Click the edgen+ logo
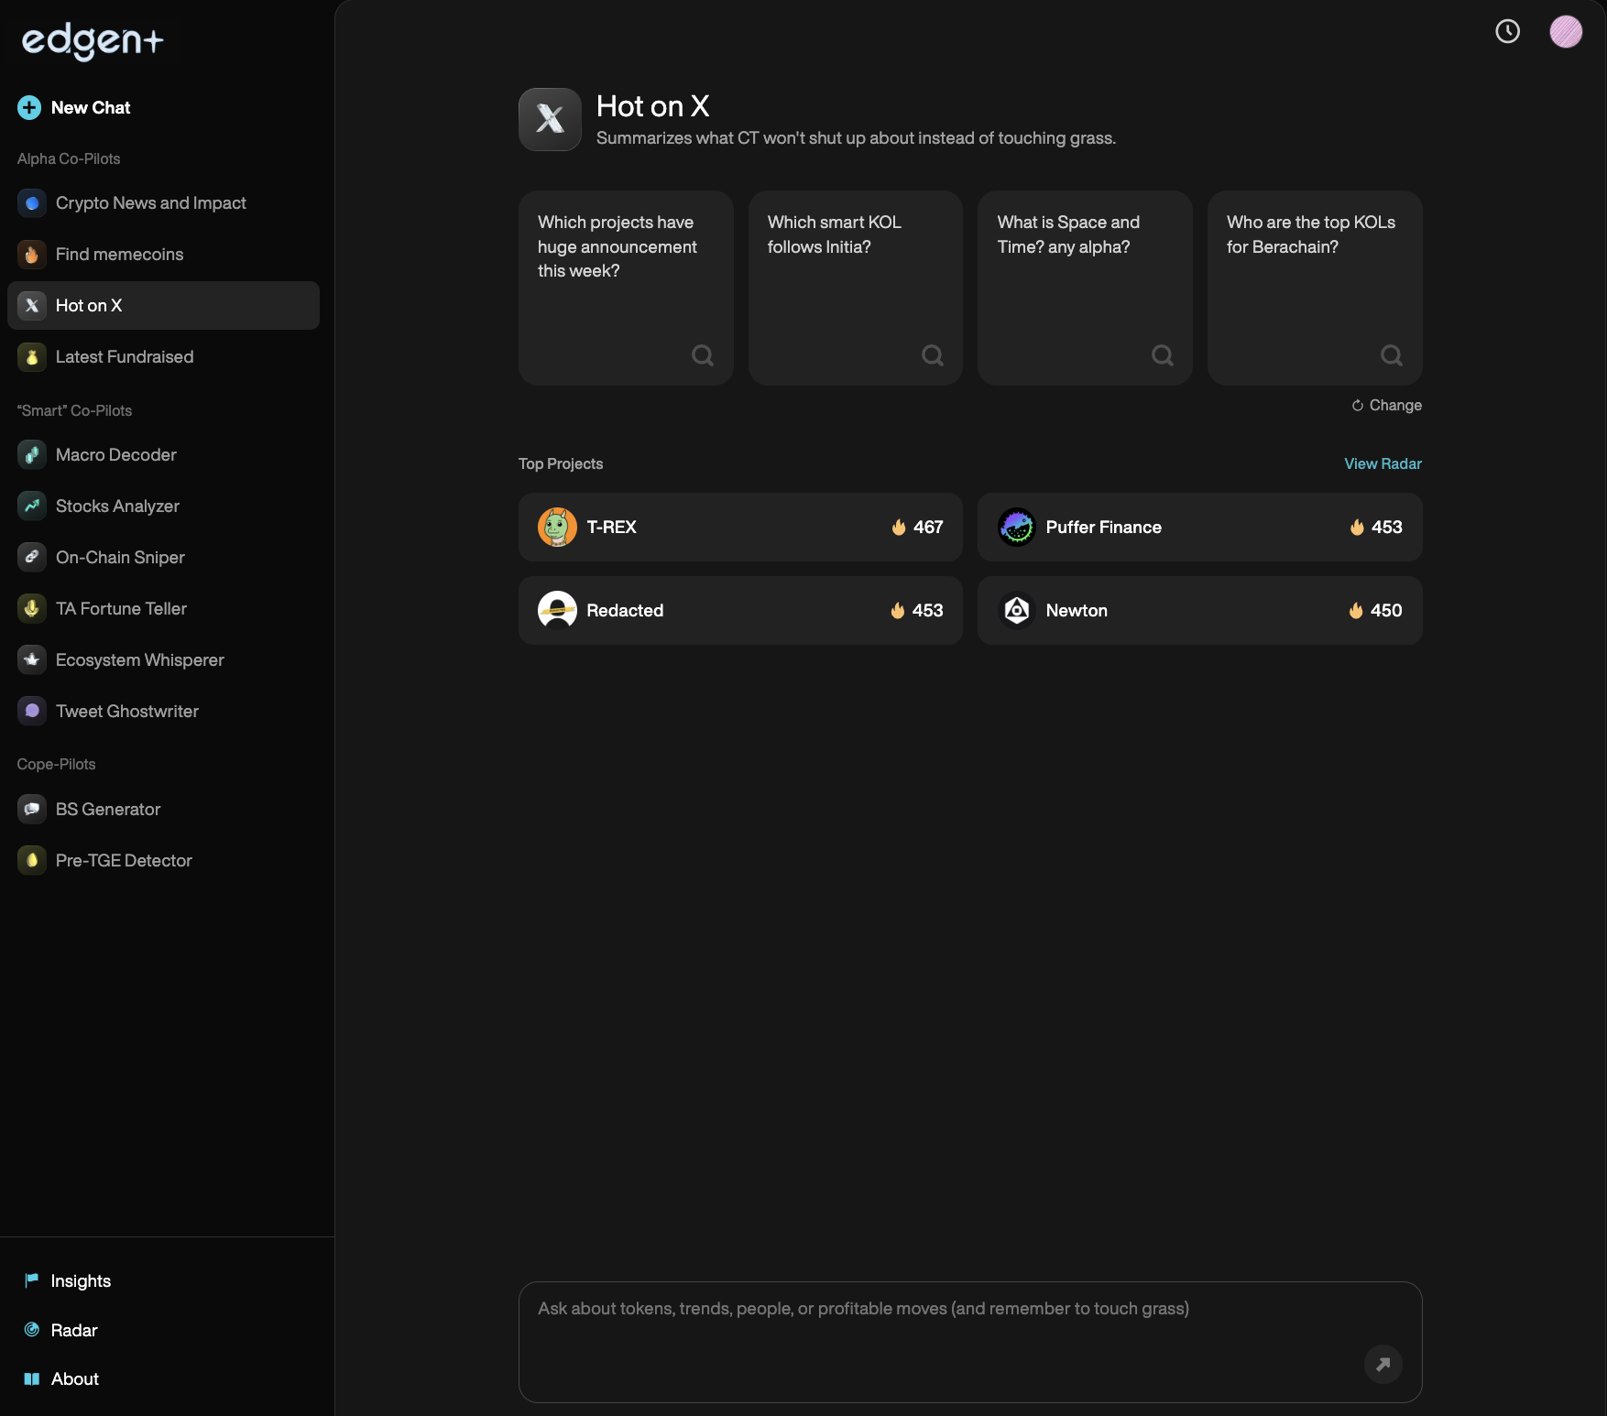This screenshot has height=1416, width=1607. [93, 41]
